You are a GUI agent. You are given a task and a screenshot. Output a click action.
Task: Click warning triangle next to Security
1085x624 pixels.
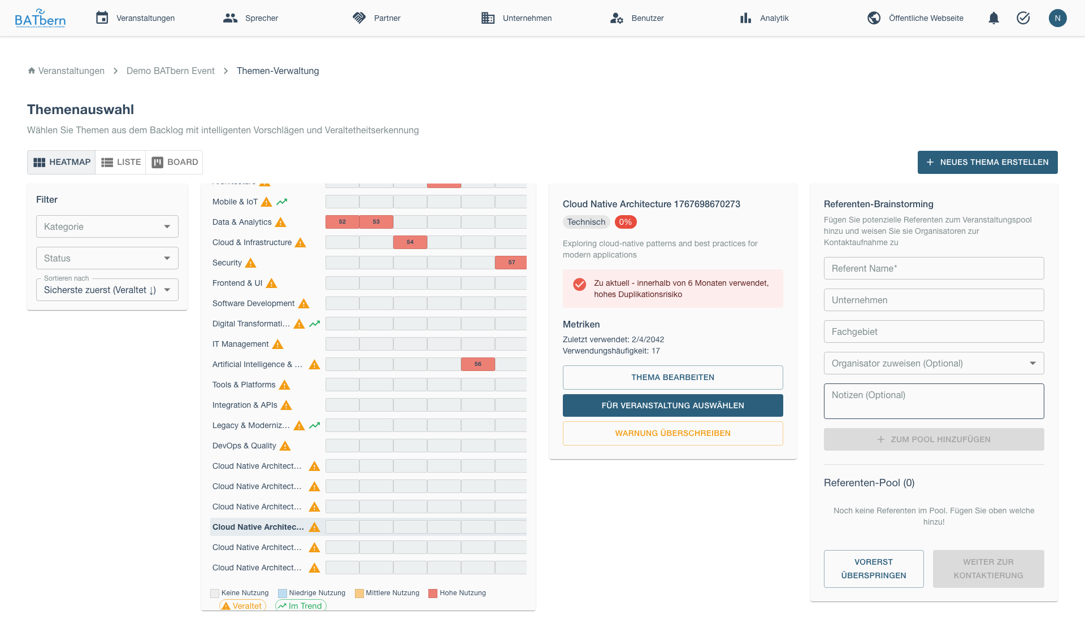tap(251, 263)
